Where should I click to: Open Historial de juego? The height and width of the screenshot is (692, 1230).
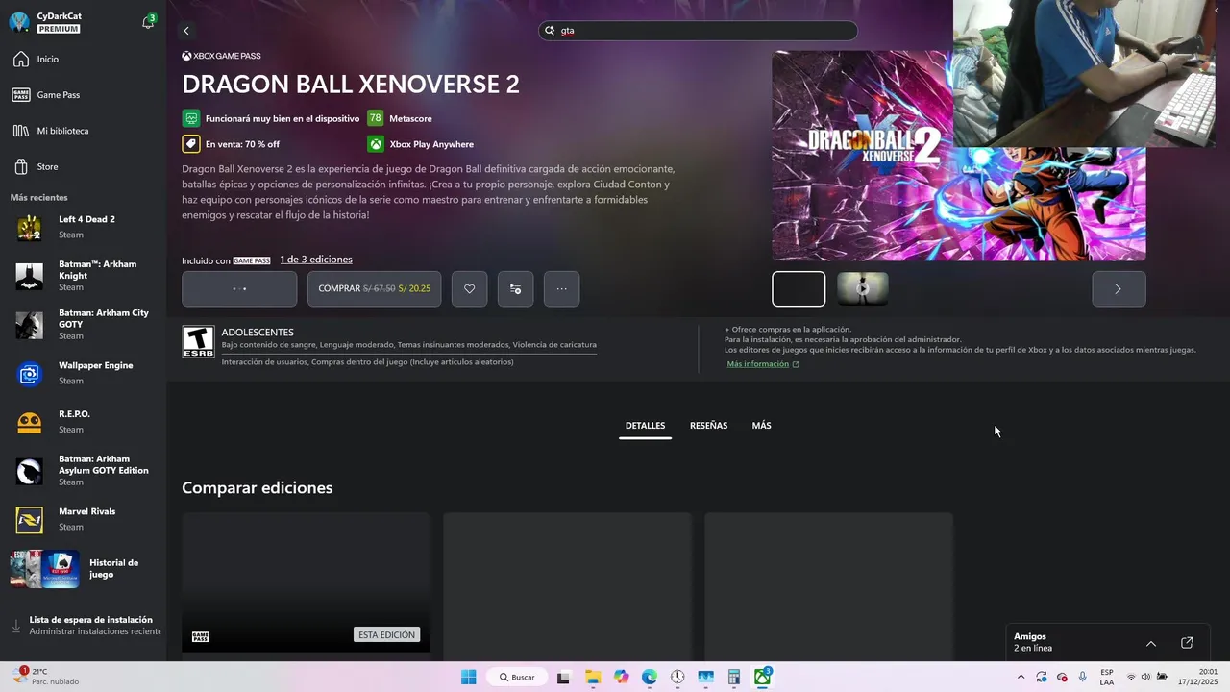click(x=83, y=569)
